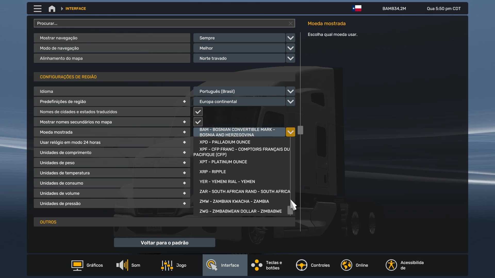
Task: Click Voltar para o padrão button
Action: (164, 243)
